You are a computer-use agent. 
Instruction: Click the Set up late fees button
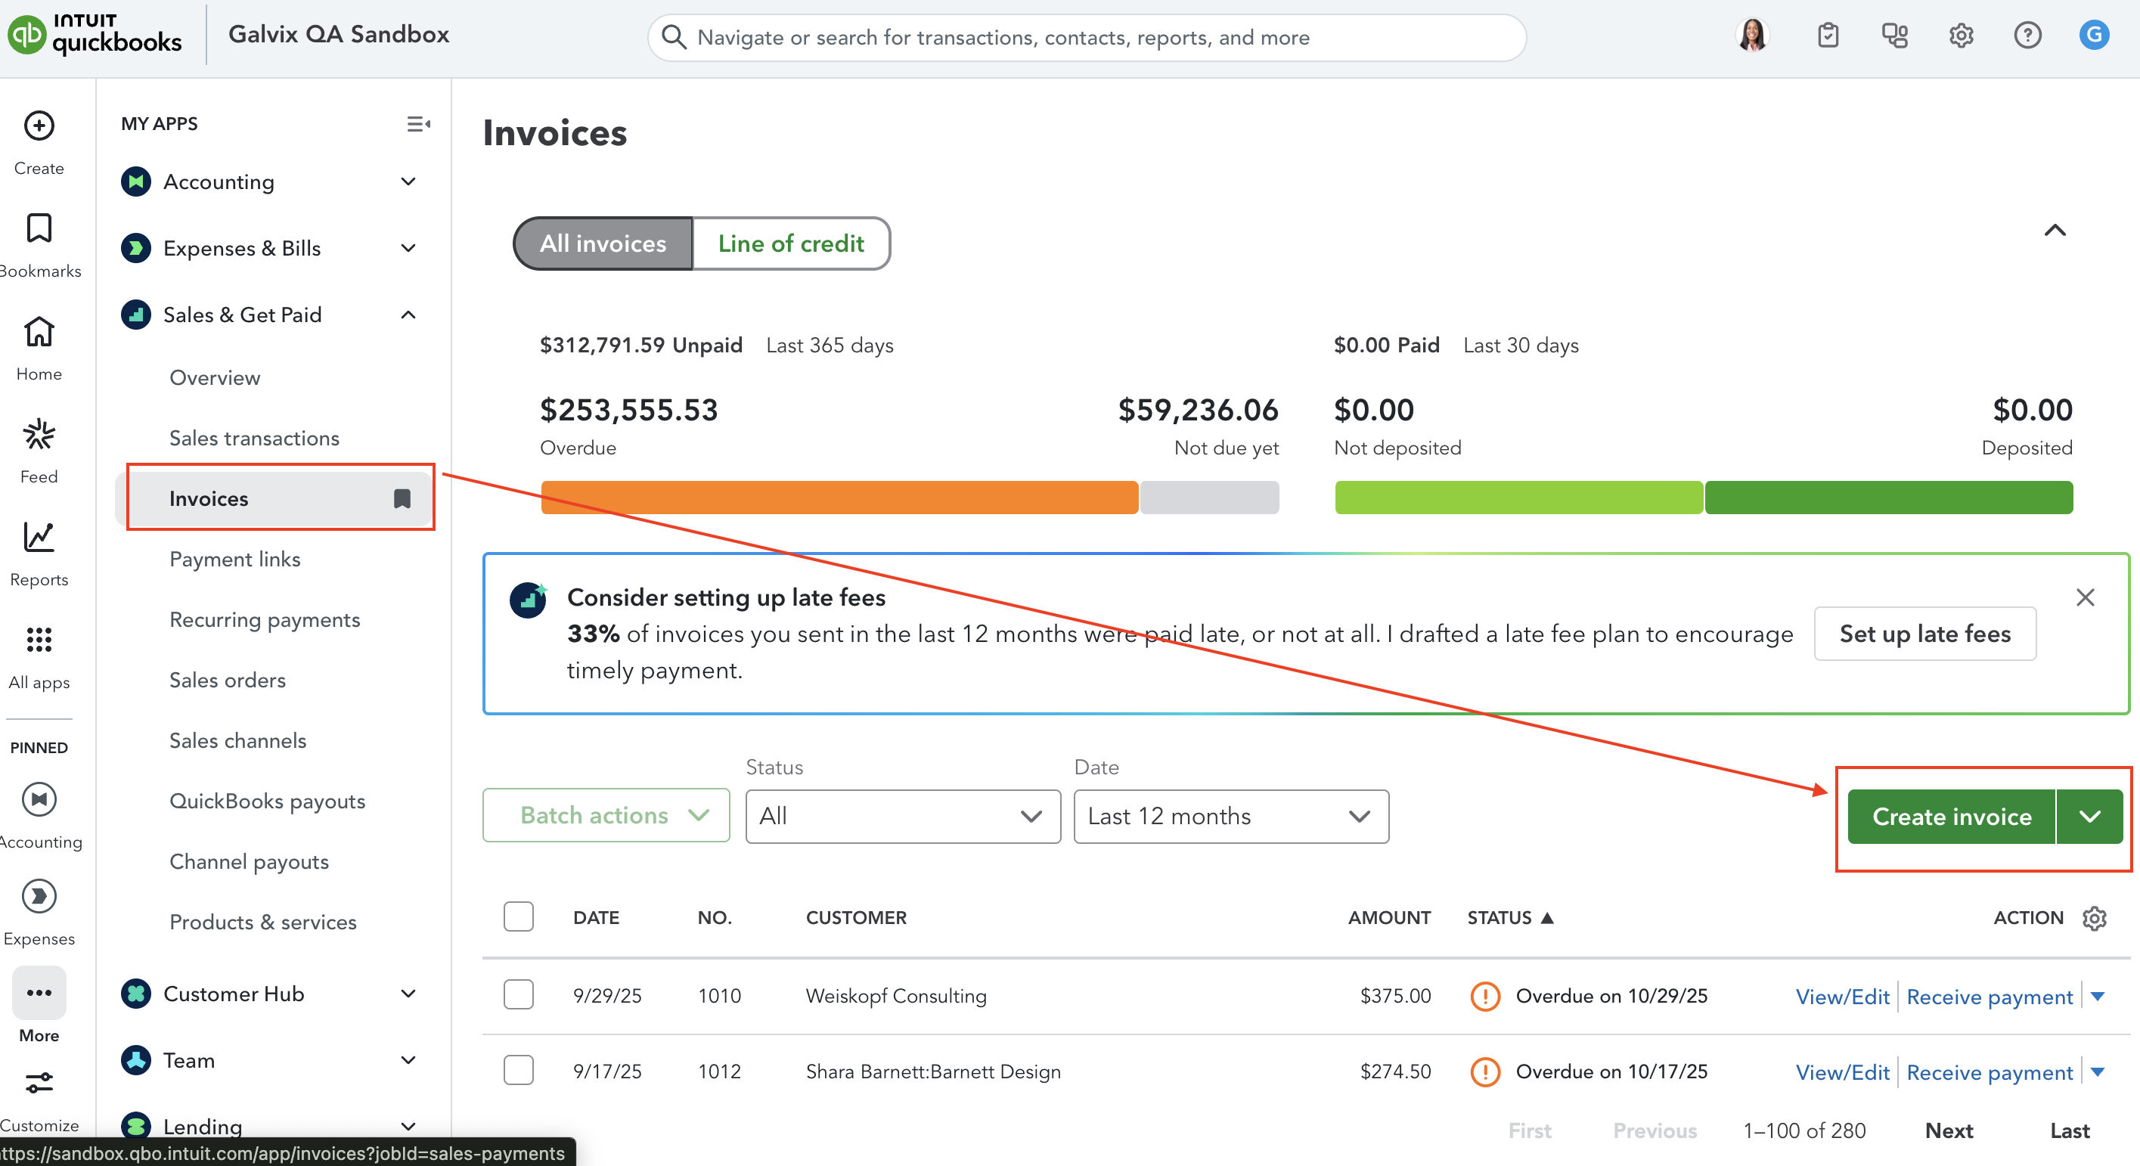coord(1924,634)
